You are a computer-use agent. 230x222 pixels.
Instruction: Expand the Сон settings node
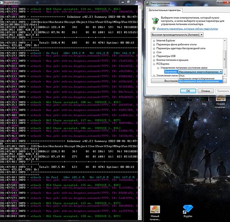154,52
